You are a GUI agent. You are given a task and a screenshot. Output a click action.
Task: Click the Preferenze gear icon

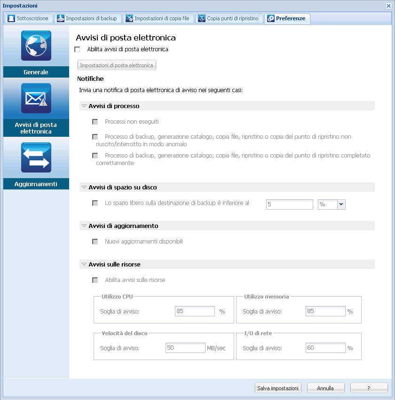(271, 18)
